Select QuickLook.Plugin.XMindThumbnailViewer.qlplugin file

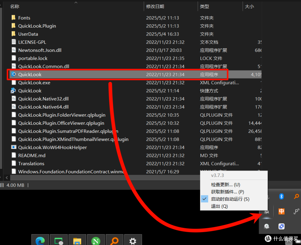pos(73,139)
